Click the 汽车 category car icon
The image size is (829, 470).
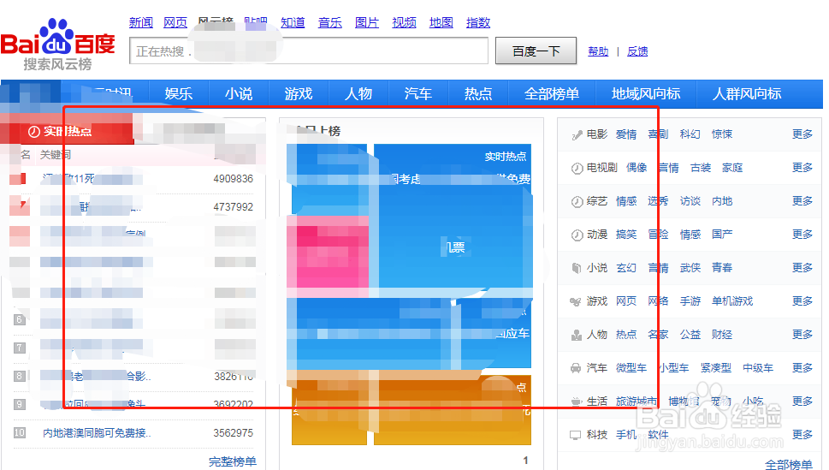pyautogui.click(x=576, y=368)
